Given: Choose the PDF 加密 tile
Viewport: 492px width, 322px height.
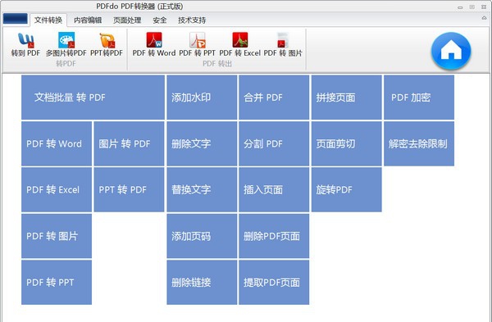Looking at the screenshot, I should point(419,98).
